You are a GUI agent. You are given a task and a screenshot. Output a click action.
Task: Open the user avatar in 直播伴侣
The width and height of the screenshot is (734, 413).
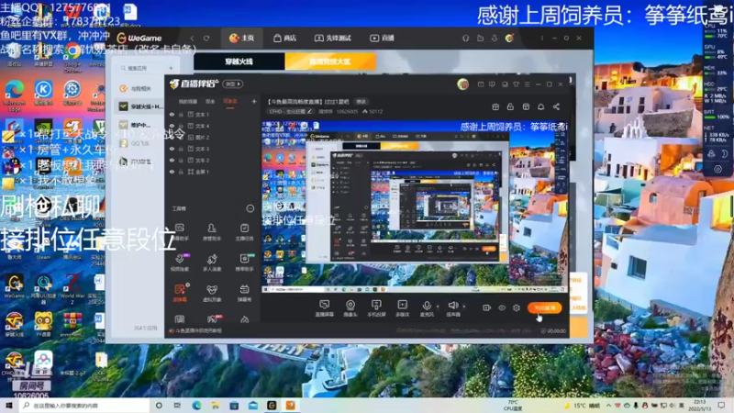(463, 84)
